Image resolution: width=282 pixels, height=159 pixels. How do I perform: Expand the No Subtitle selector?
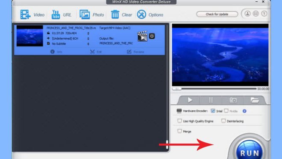[x=88, y=44]
